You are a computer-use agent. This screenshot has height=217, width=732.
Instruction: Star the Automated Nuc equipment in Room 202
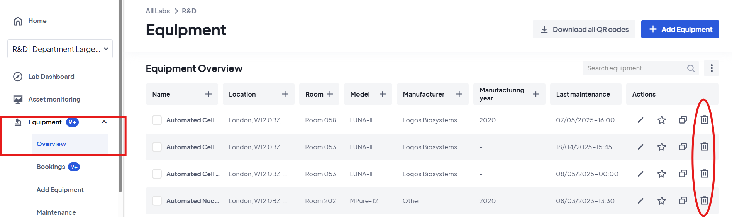coord(662,201)
